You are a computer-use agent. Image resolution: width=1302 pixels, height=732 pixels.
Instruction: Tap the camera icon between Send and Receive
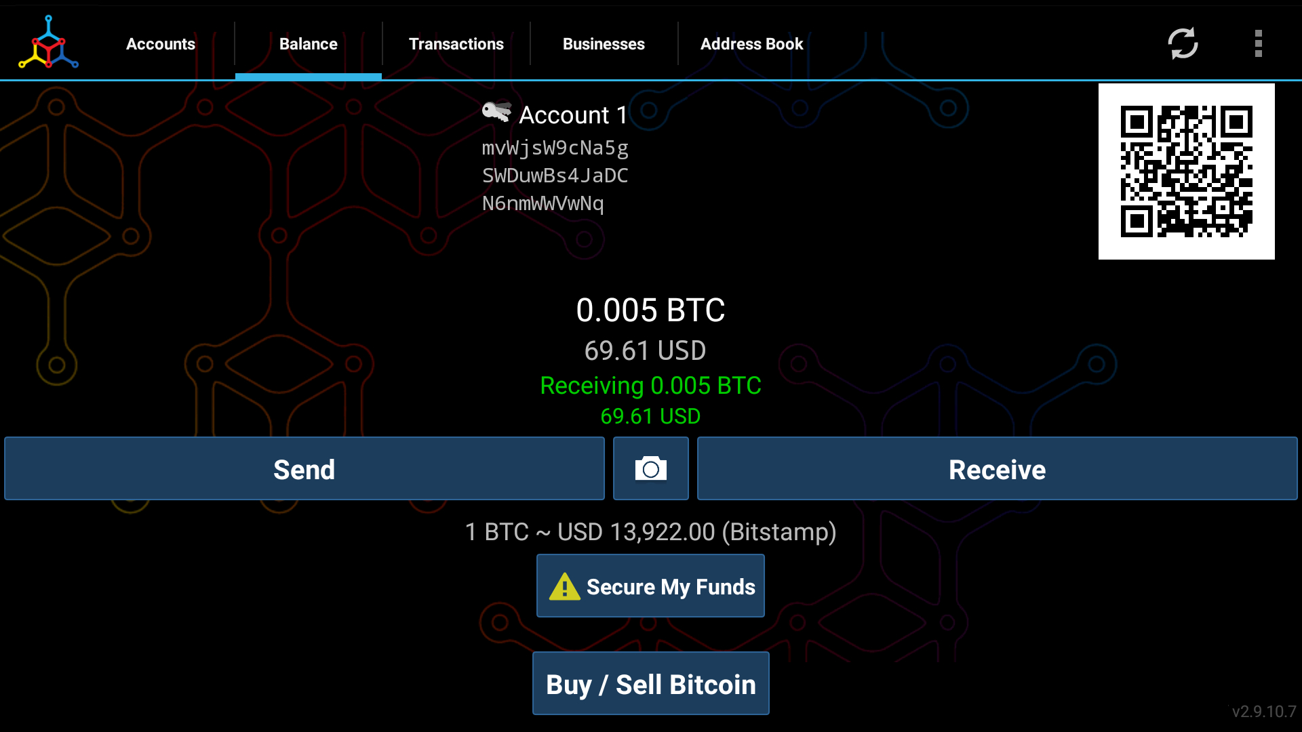point(650,468)
